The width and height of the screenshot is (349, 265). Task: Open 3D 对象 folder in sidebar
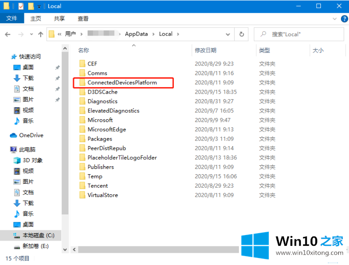[x=32, y=160]
